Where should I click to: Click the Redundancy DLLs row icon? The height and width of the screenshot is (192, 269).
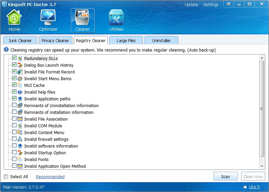[x=20, y=58]
